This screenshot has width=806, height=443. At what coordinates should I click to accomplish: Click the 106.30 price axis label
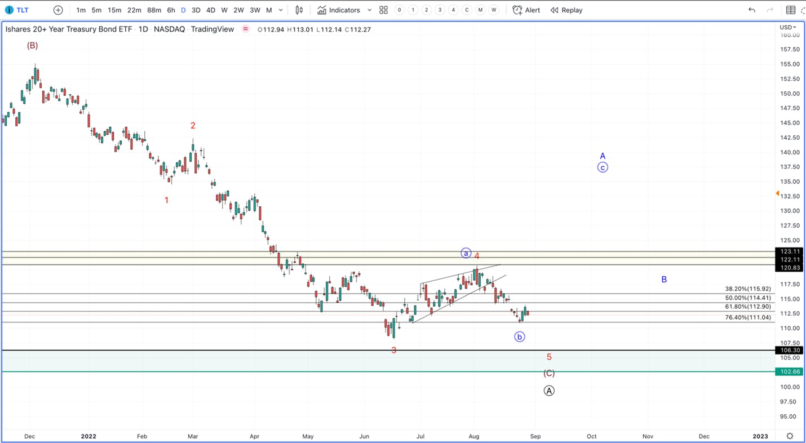pos(790,351)
